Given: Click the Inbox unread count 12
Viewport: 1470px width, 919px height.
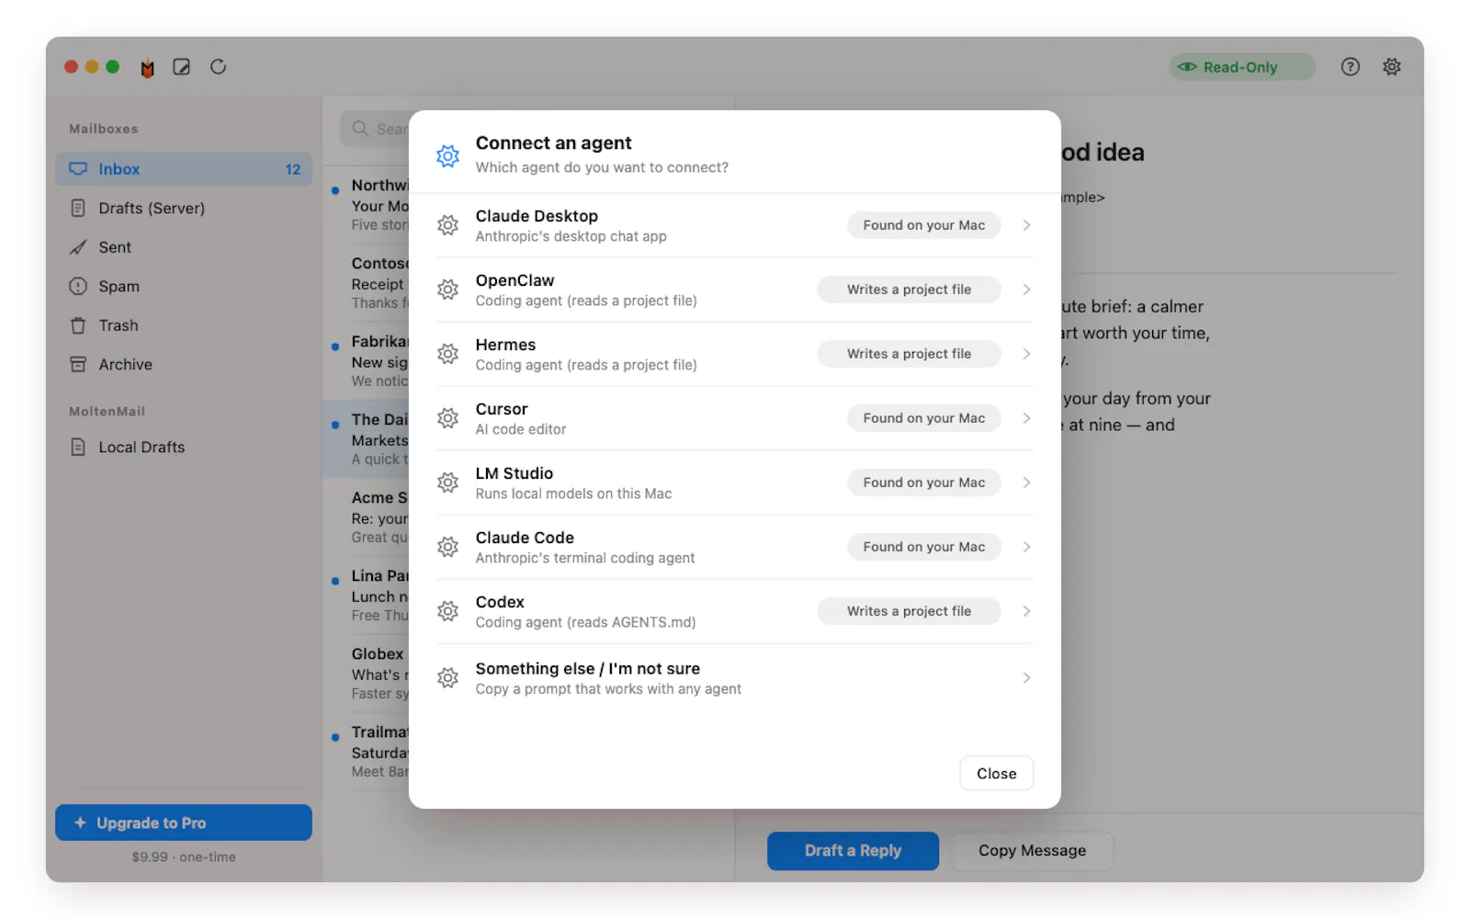Looking at the screenshot, I should click(292, 170).
